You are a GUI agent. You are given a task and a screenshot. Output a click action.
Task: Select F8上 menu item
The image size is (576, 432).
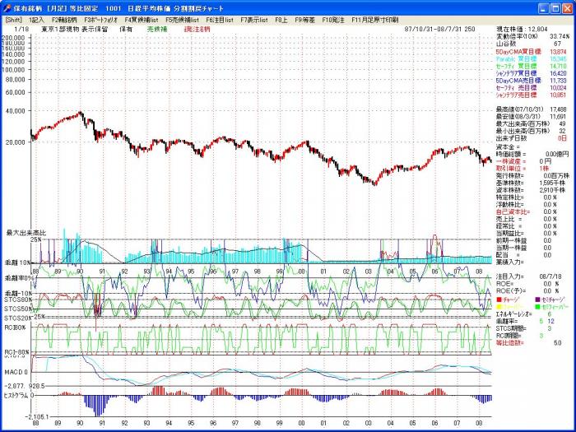coord(281,21)
